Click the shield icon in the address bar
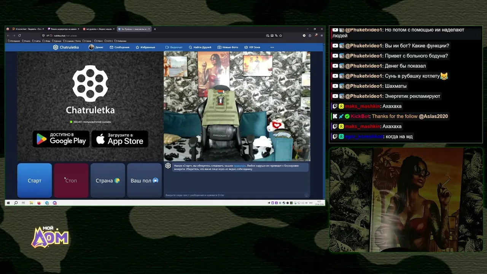The image size is (487, 274). (43, 35)
